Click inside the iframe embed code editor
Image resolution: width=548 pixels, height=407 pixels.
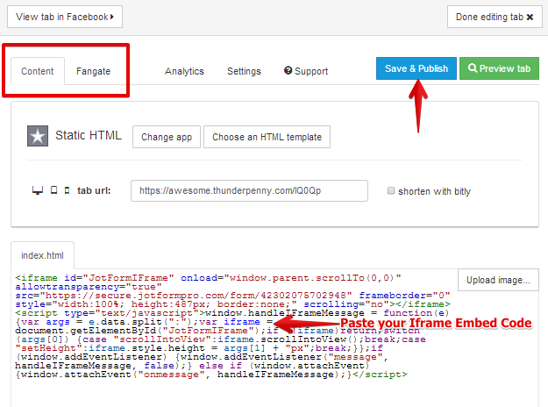pos(219,351)
